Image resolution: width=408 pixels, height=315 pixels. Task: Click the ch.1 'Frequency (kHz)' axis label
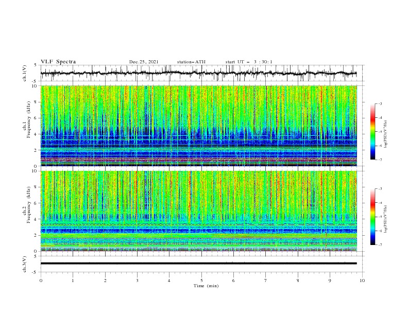pyautogui.click(x=28, y=119)
